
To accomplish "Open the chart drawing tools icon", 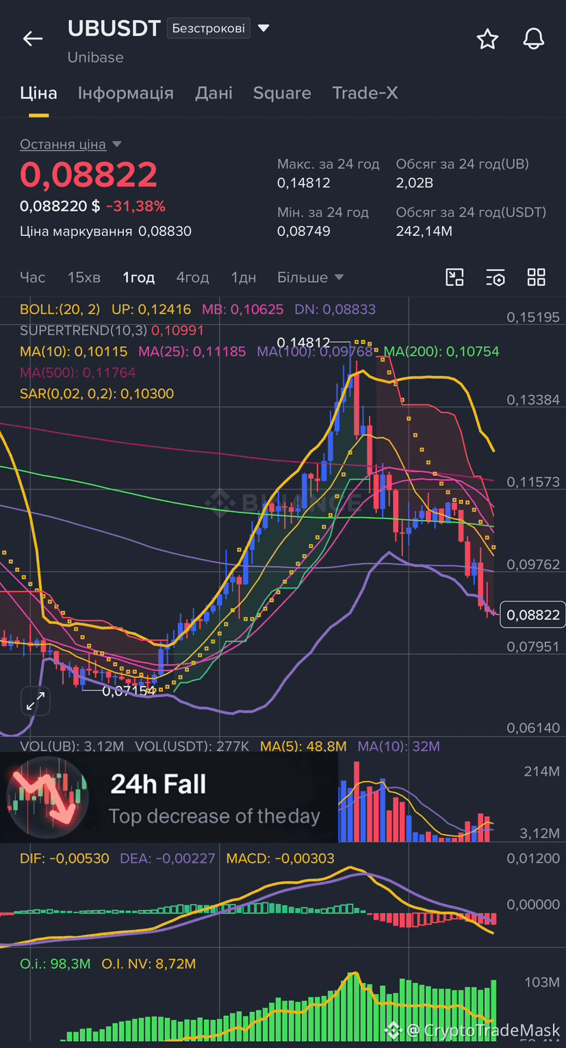I will click(x=454, y=277).
